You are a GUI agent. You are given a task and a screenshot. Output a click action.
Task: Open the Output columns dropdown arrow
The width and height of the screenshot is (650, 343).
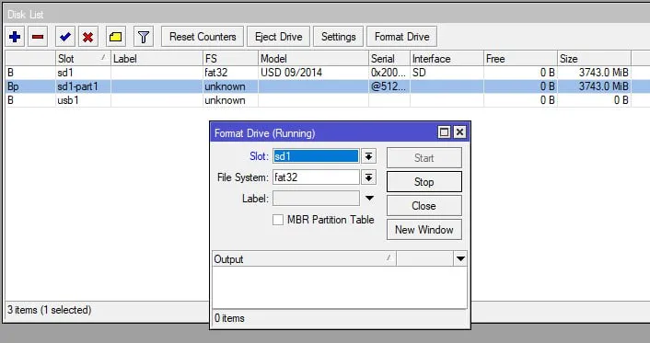coord(460,259)
